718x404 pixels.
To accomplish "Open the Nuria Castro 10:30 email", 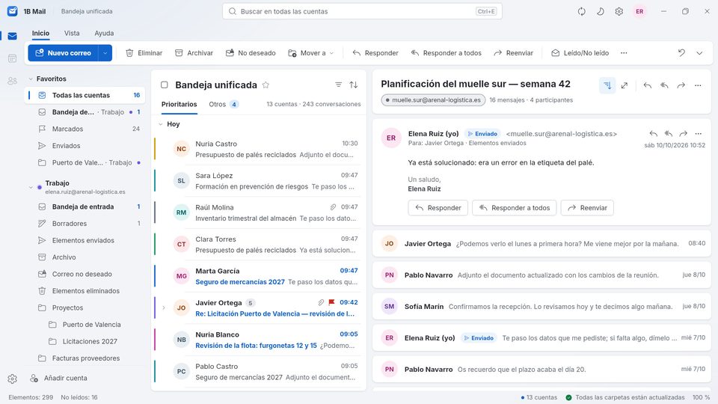I will 259,150.
